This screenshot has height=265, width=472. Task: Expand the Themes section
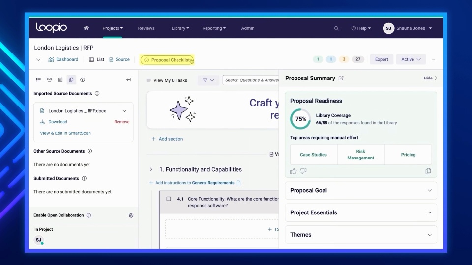tap(360, 235)
